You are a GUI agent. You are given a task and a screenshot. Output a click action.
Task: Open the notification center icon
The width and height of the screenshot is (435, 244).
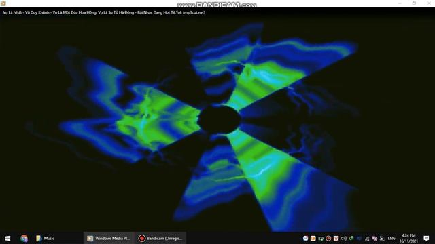click(426, 238)
